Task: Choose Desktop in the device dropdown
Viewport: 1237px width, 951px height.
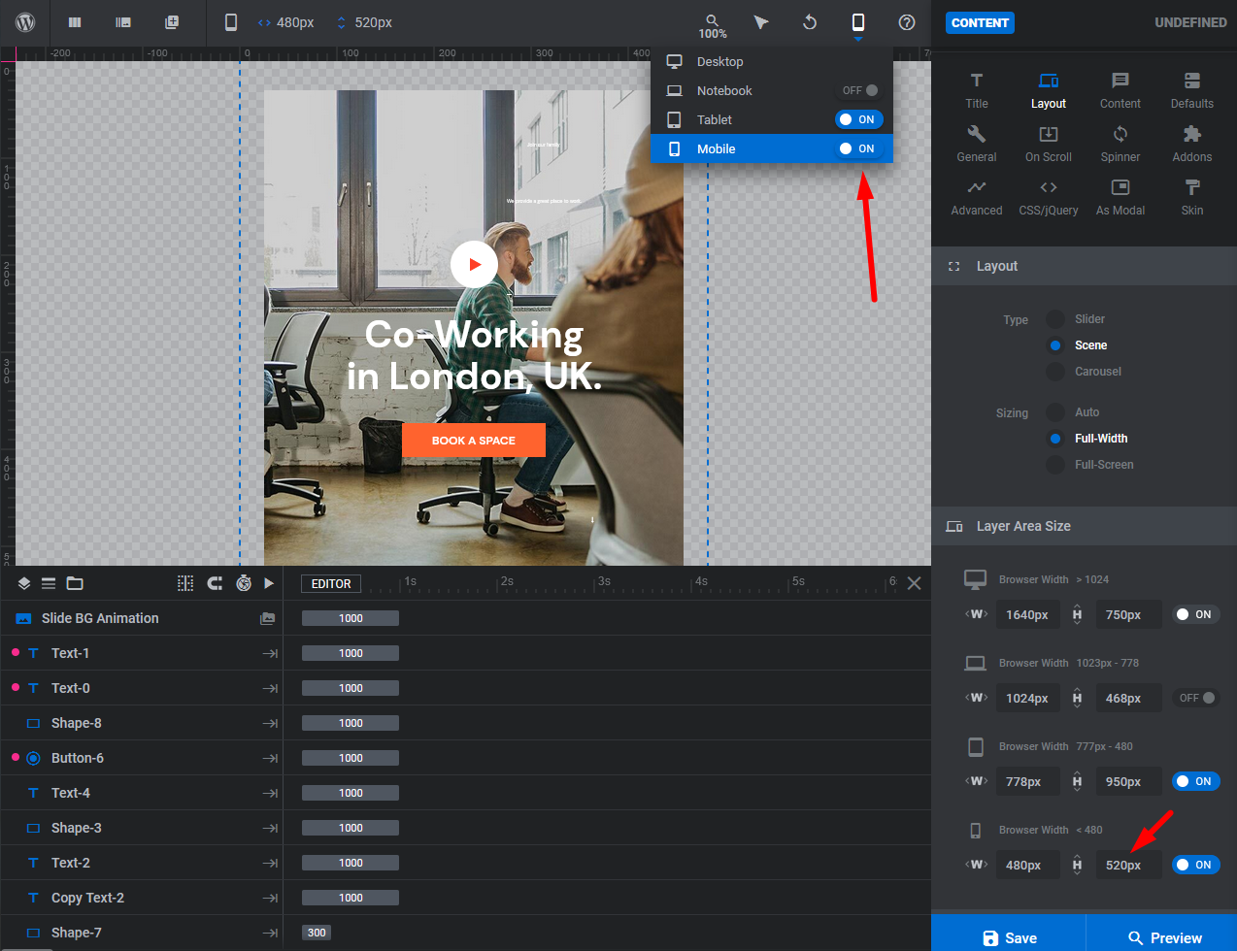Action: pyautogui.click(x=771, y=61)
